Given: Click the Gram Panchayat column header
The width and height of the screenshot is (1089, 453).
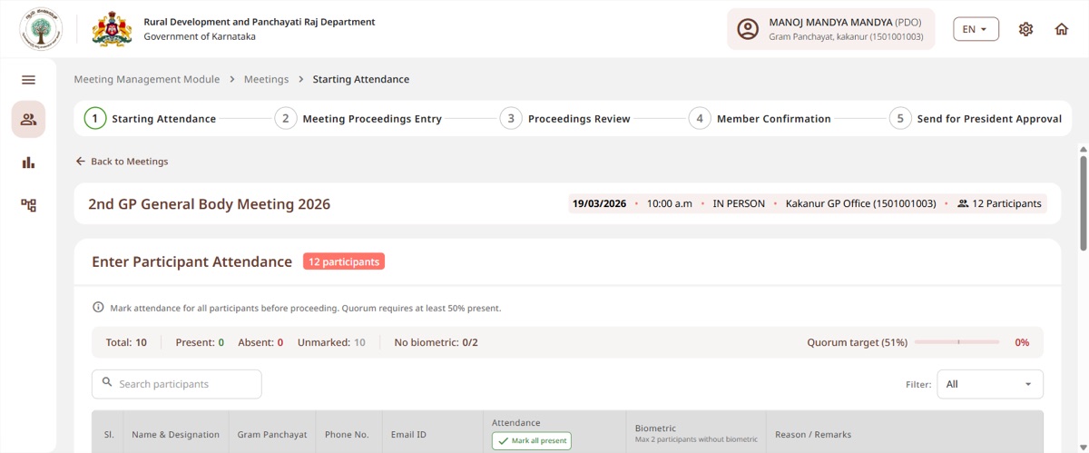Looking at the screenshot, I should pyautogui.click(x=272, y=435).
